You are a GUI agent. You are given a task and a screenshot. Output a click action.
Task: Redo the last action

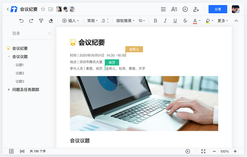(x=31, y=21)
